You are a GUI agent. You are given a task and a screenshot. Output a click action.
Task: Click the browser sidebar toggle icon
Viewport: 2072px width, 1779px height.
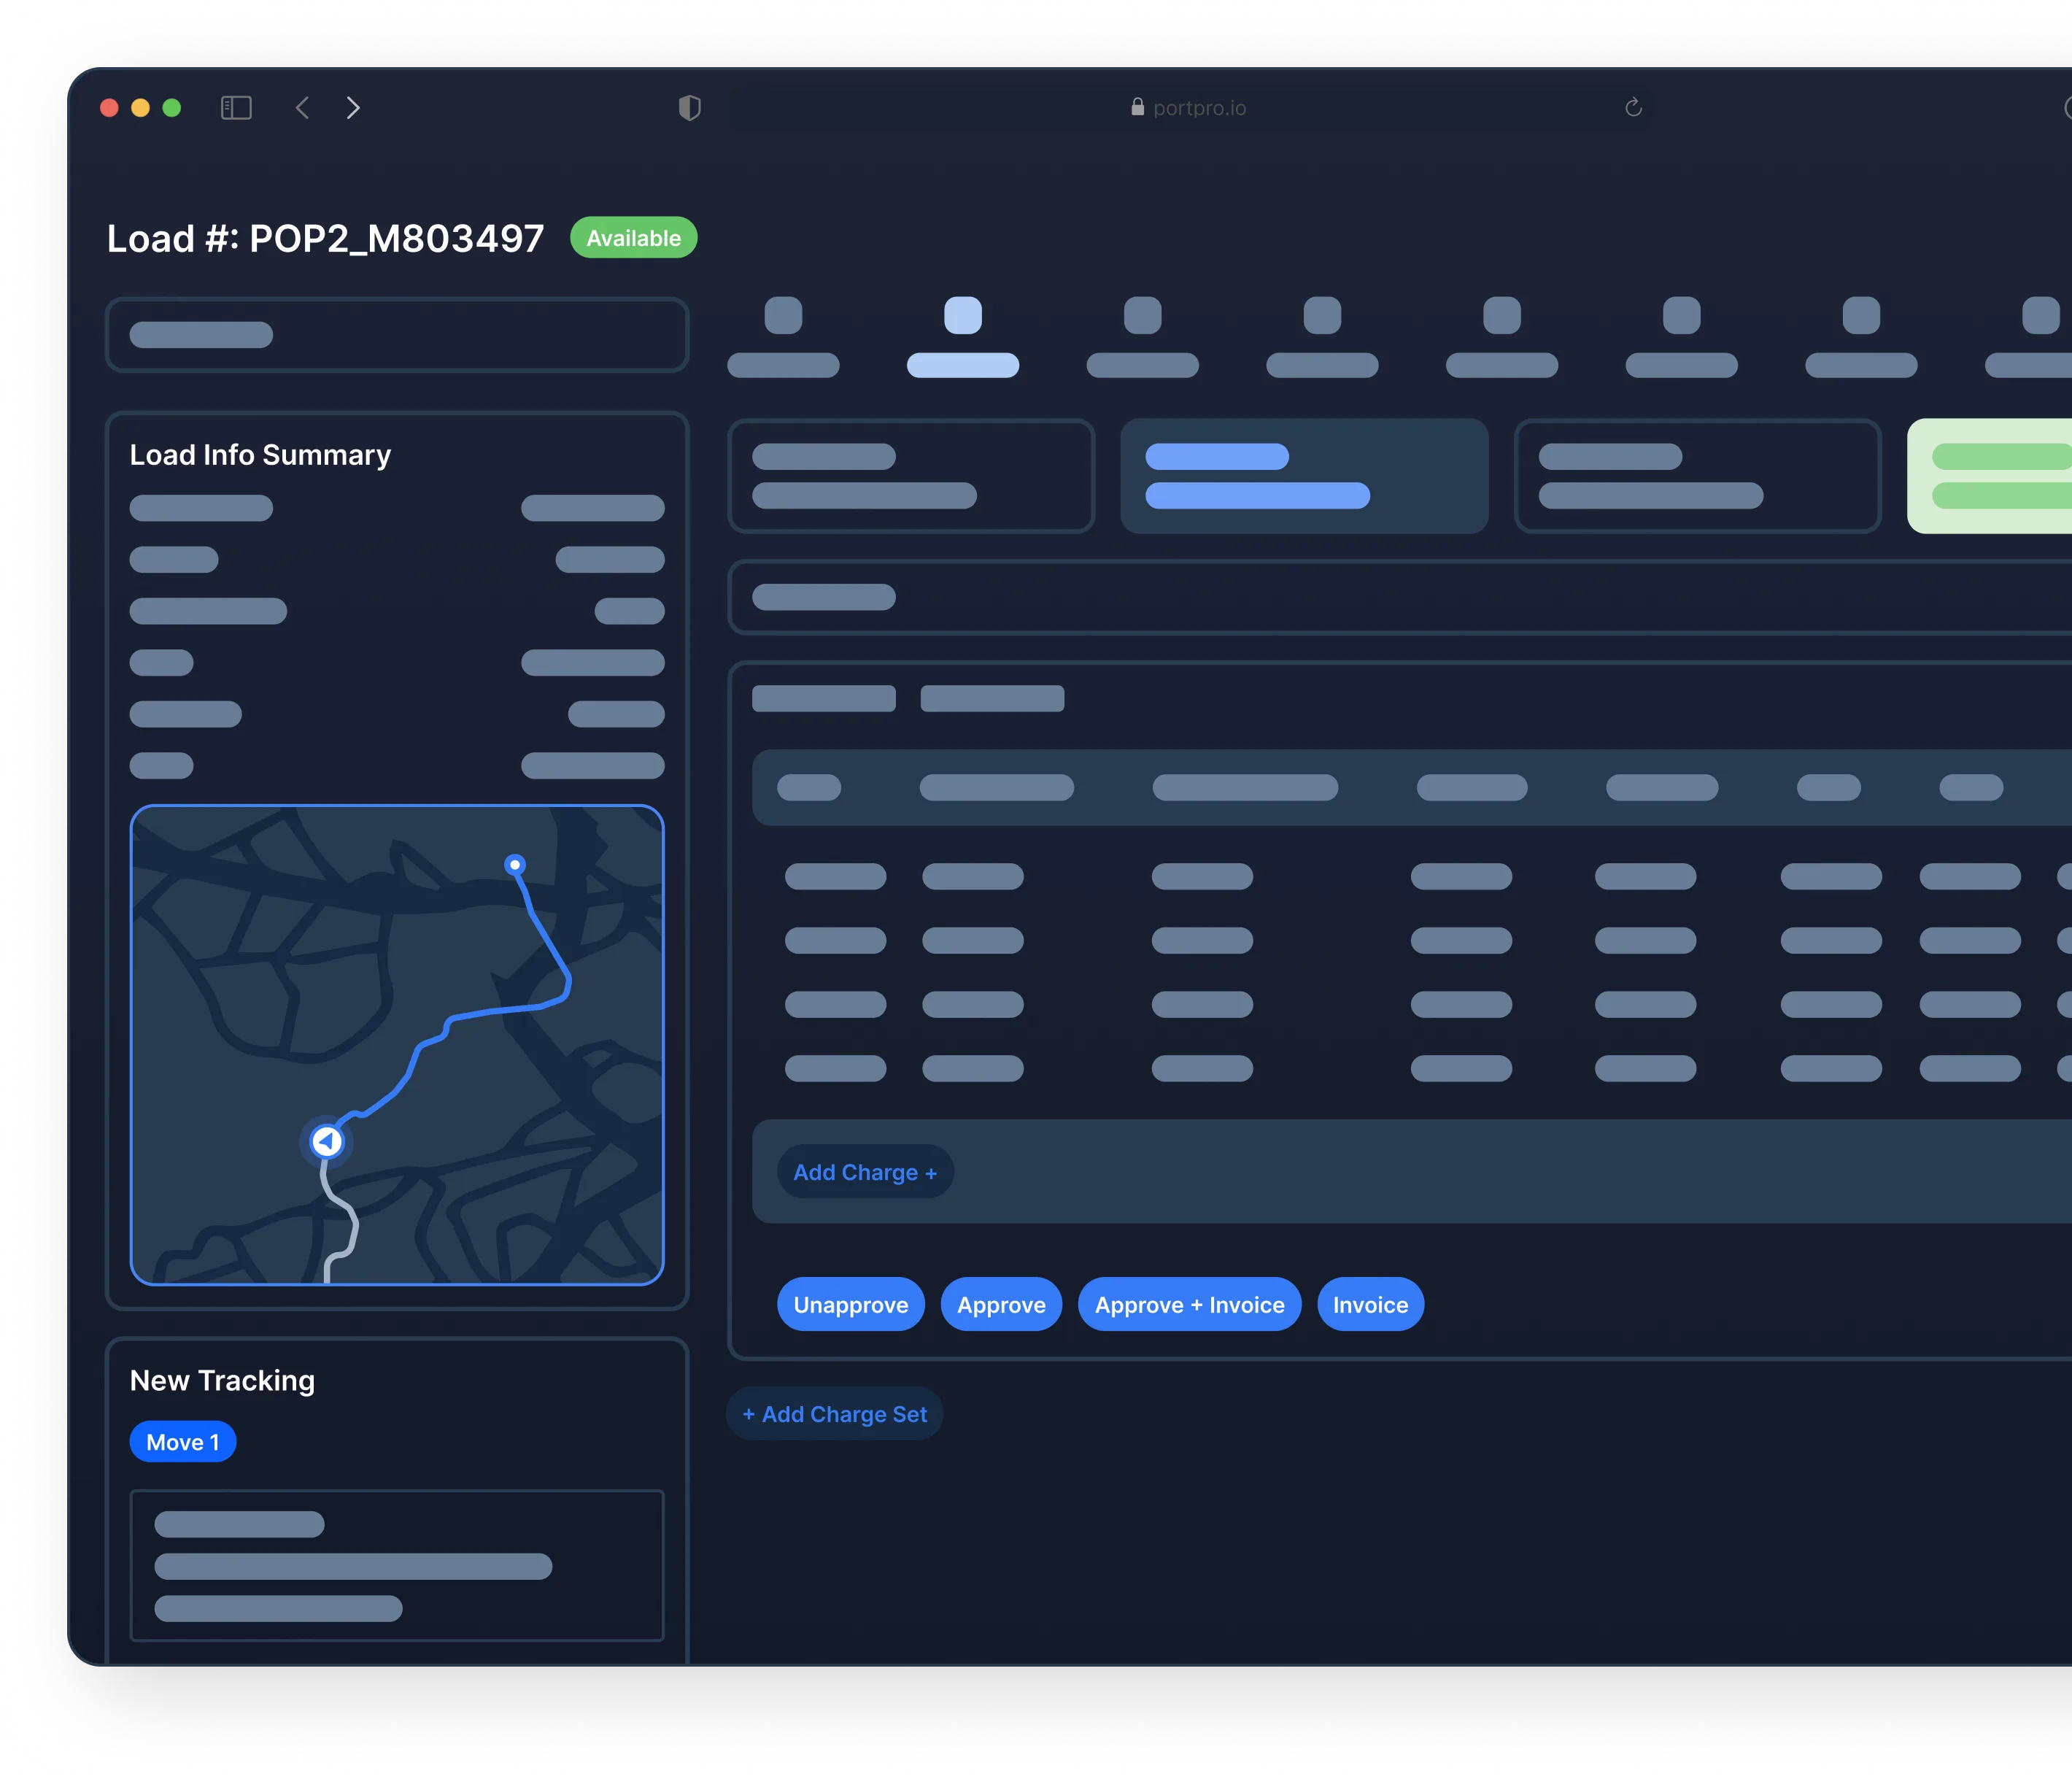click(x=236, y=108)
